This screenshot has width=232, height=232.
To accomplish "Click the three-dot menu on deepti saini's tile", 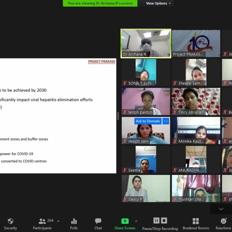I will tap(166, 121).
